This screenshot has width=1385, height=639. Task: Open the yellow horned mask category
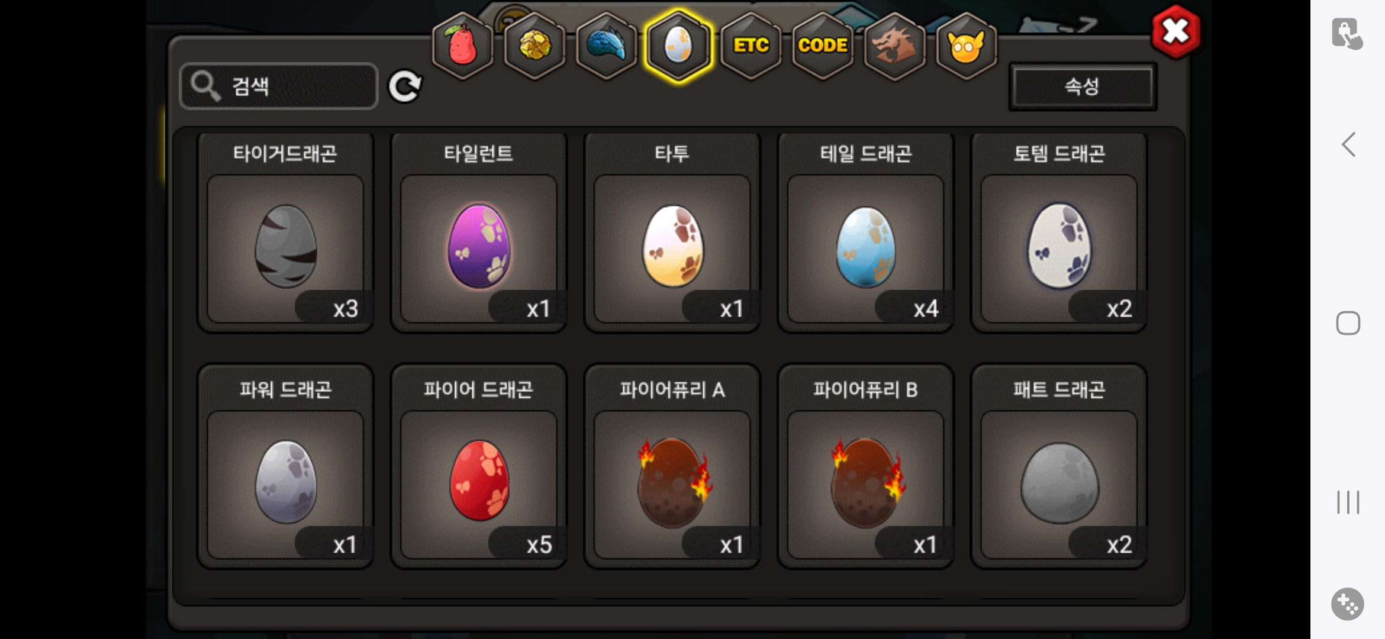(967, 46)
